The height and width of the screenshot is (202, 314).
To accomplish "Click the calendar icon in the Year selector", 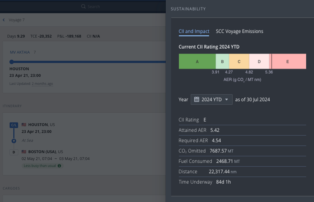I will [197, 99].
